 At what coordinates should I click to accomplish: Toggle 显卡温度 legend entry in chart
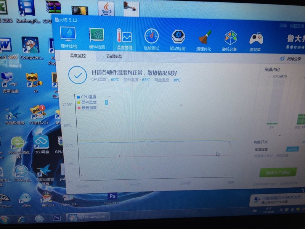[x=87, y=102]
